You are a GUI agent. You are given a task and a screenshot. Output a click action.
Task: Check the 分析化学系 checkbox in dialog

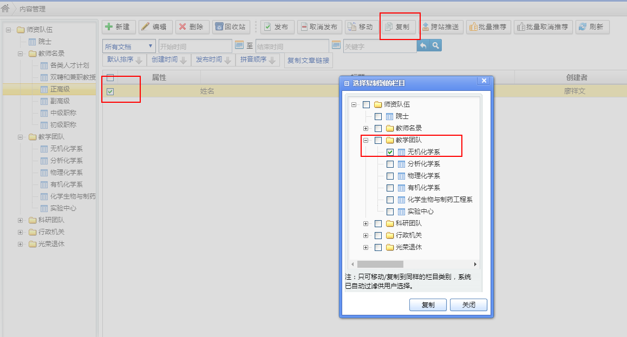pos(390,164)
